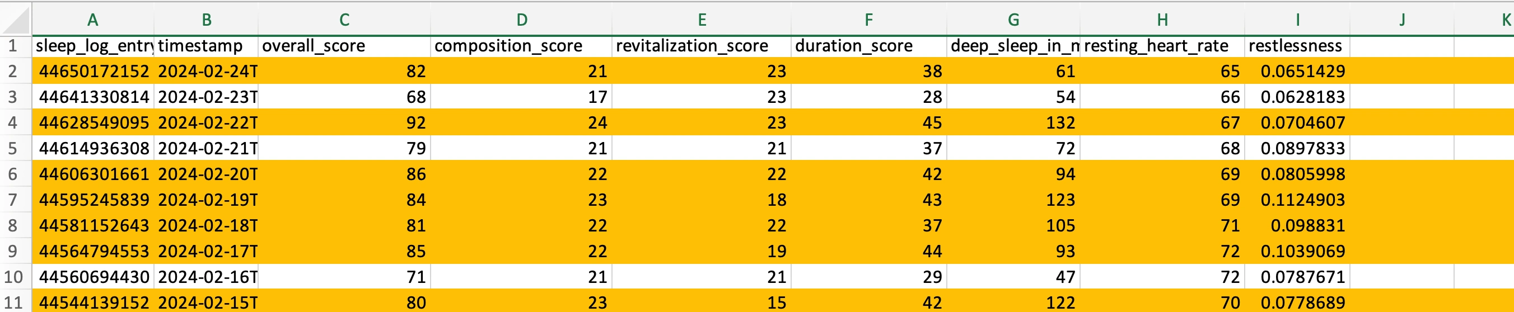Select duration_score cell with value 45

tap(868, 122)
